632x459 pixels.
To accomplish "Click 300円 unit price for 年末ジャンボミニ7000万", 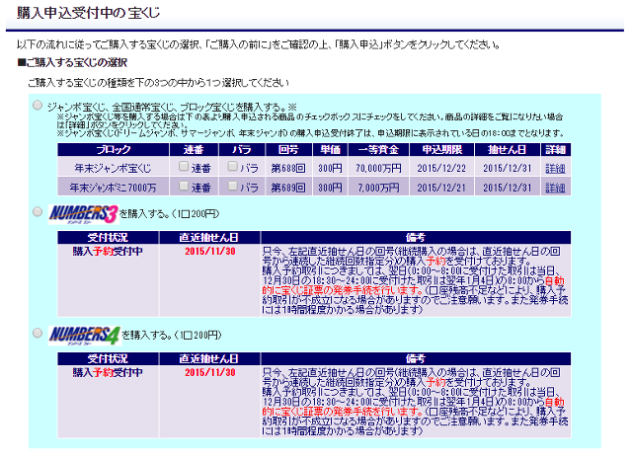I will click(330, 188).
